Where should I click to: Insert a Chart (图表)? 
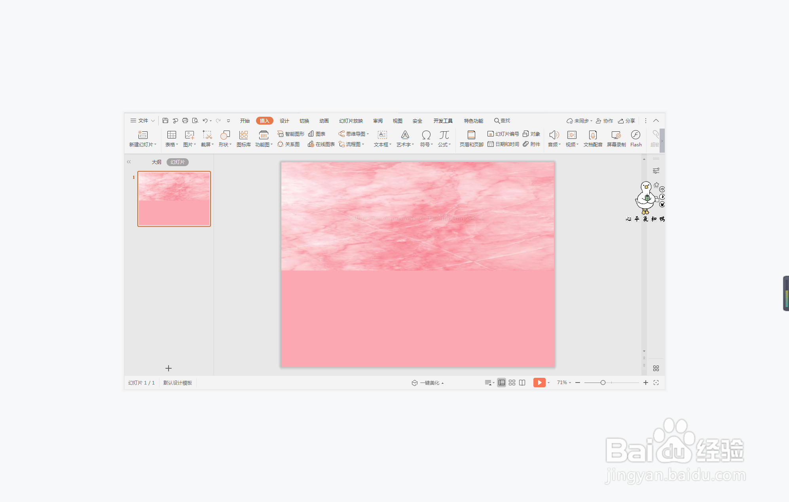coord(317,134)
